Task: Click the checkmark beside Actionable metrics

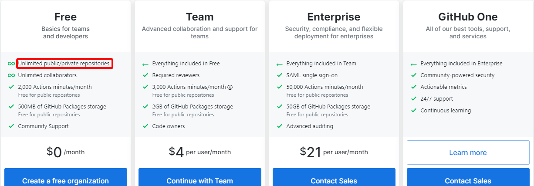Action: pos(414,87)
